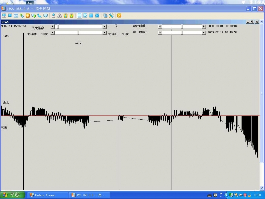The width and height of the screenshot is (265, 199).
Task: Click the keyboard icon in system tray
Action: pos(209,195)
